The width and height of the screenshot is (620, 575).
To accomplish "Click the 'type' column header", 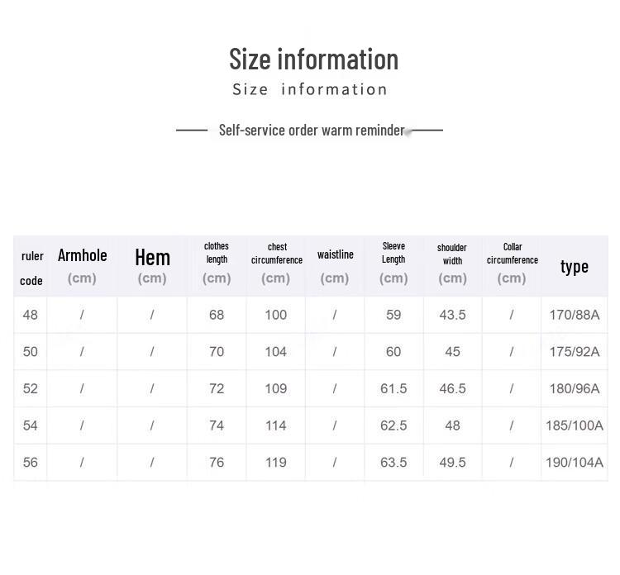I will 575,266.
